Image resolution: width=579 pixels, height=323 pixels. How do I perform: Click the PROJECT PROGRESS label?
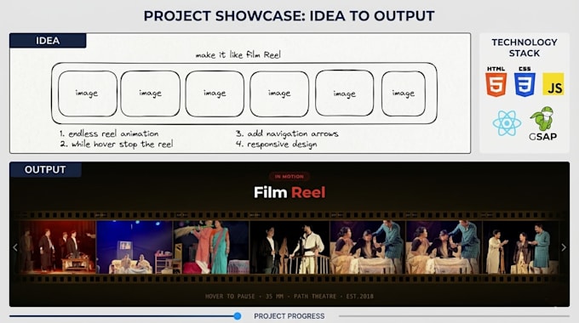pos(289,316)
